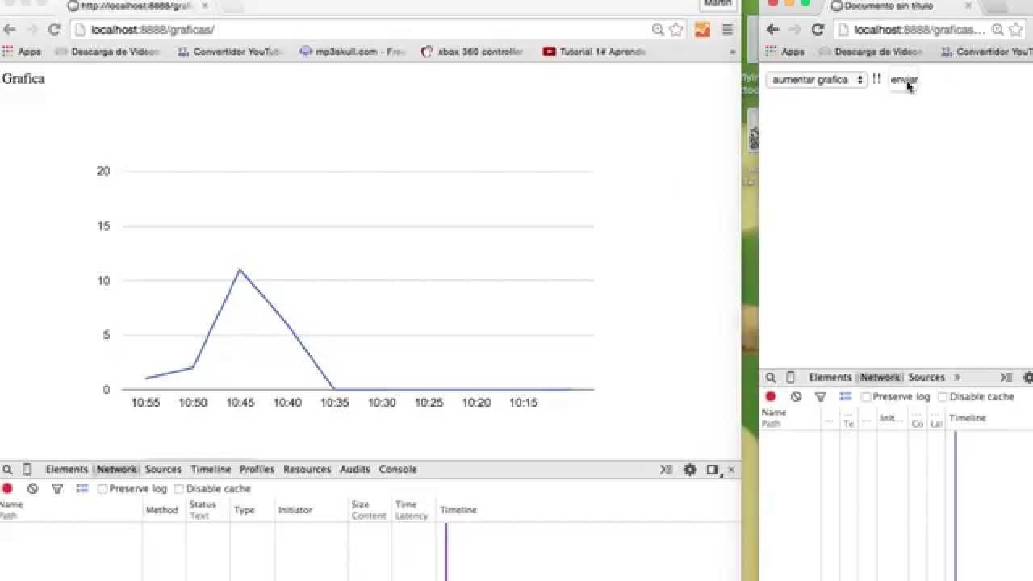The width and height of the screenshot is (1033, 581).
Task: Open Apps bookmark in left window
Action: pyautogui.click(x=22, y=52)
